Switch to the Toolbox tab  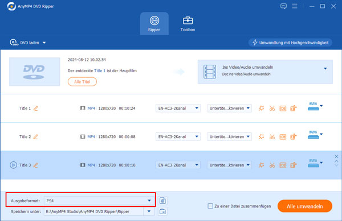[188, 24]
